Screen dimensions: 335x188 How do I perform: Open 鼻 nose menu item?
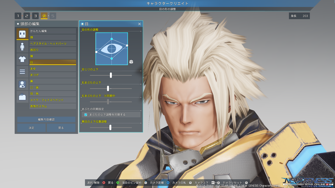pos(53,81)
